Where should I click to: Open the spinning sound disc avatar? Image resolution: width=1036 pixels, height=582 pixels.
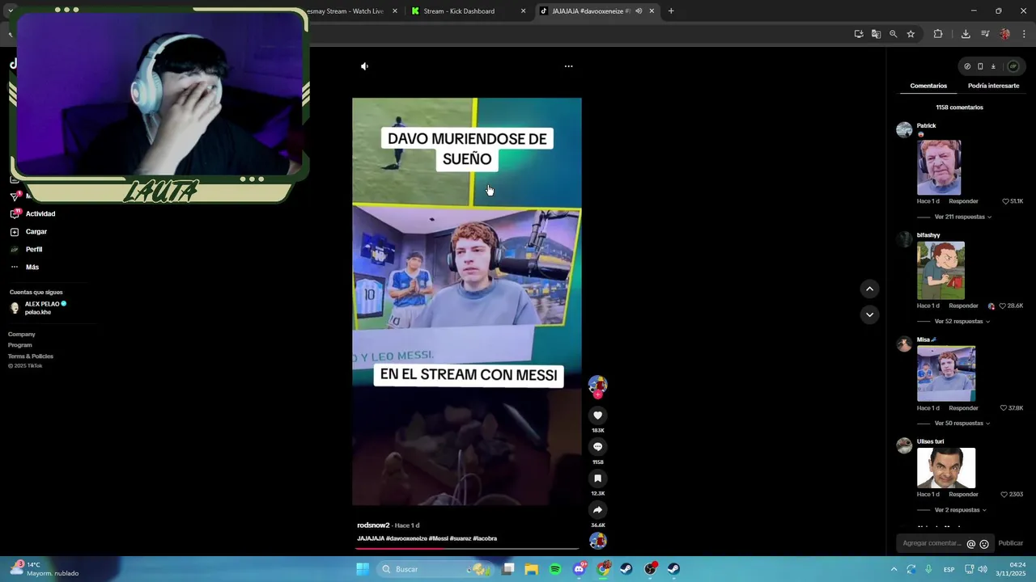(597, 541)
